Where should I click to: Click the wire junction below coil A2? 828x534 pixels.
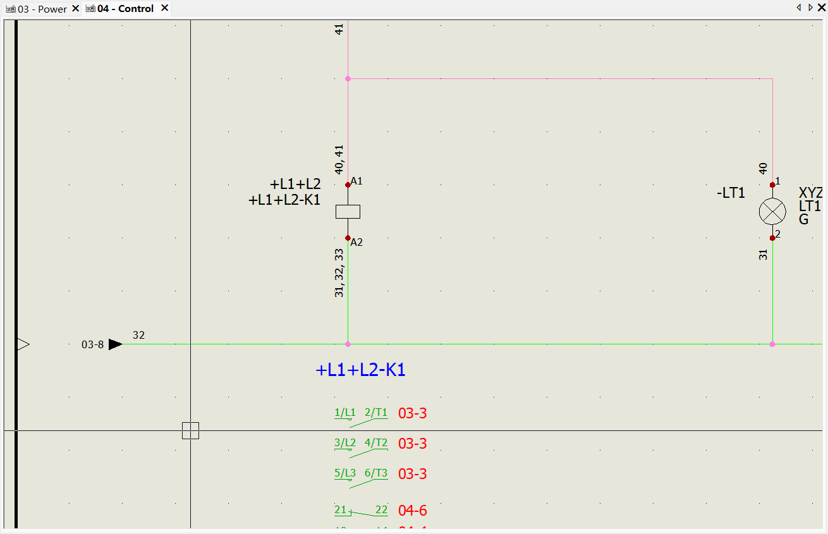pyautogui.click(x=348, y=344)
